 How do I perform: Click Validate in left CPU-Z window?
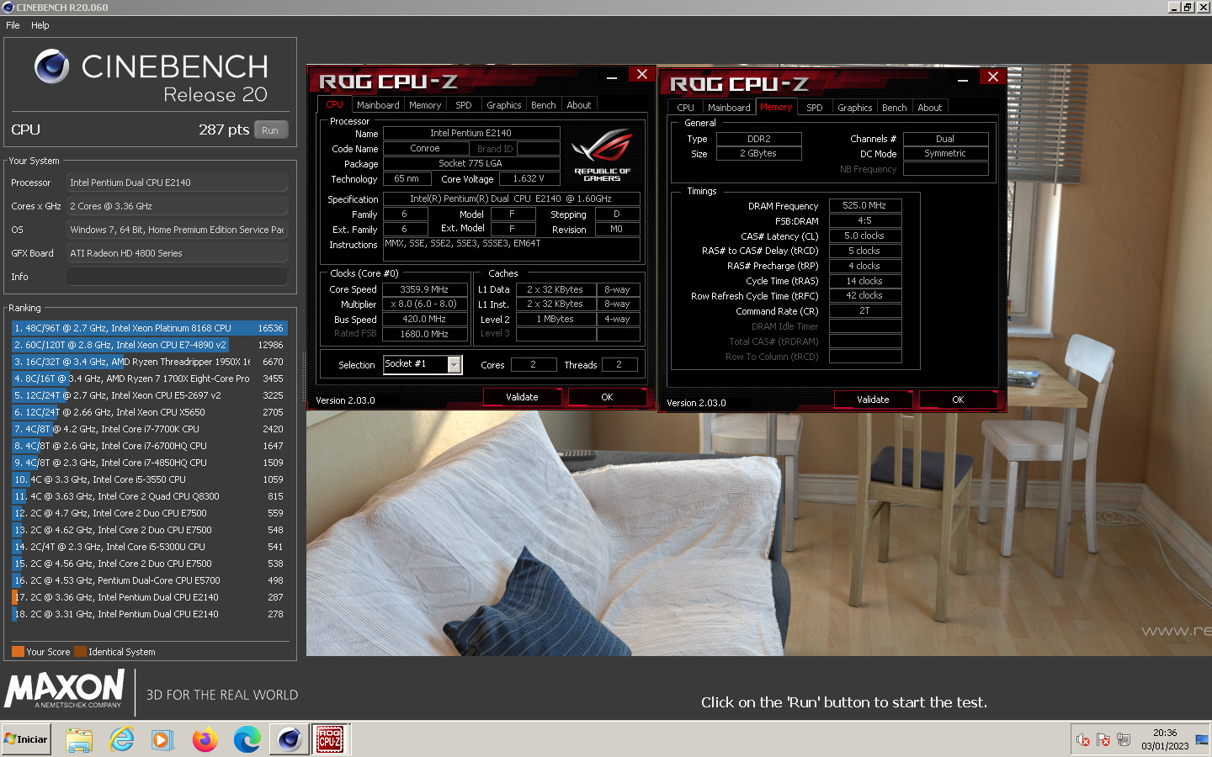522,397
